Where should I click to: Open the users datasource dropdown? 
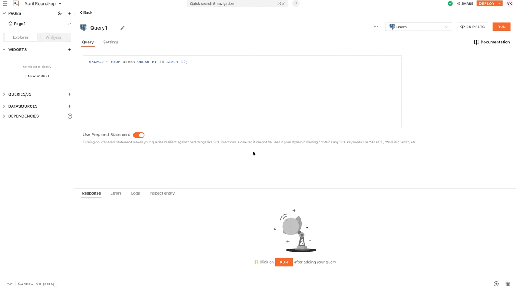[x=418, y=27]
